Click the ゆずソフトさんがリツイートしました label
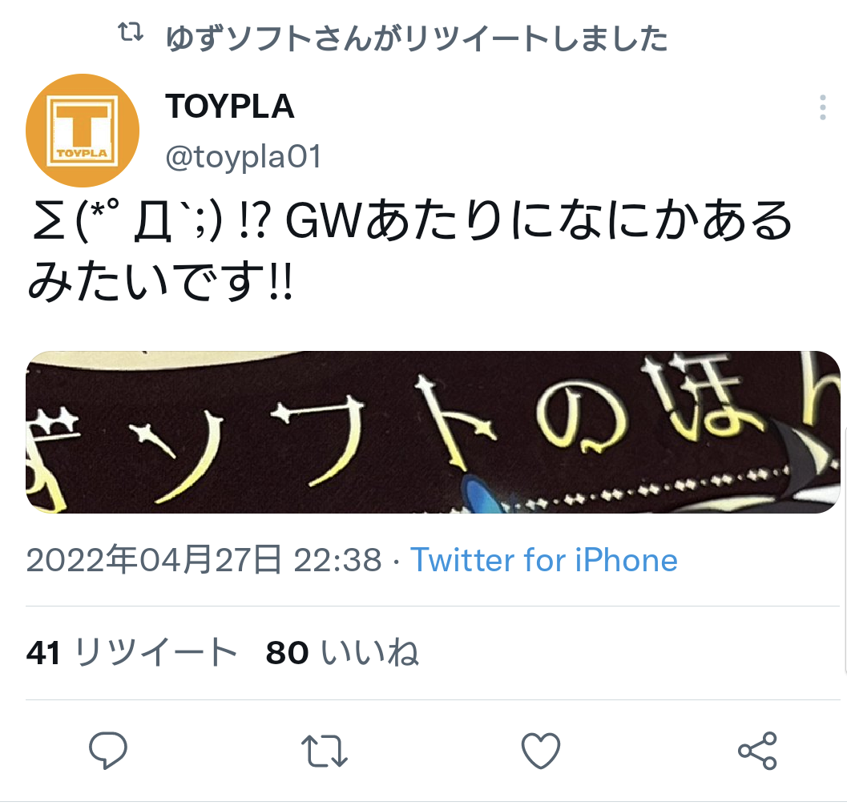Image resolution: width=847 pixels, height=810 pixels. pos(417,38)
